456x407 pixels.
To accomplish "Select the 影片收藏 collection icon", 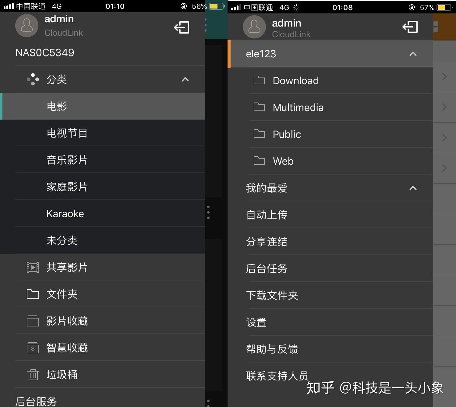I will [x=32, y=321].
